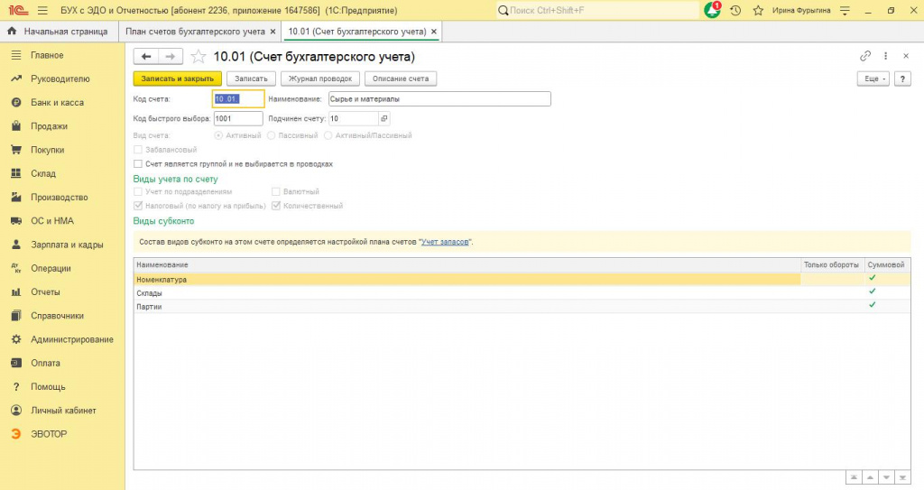Switch to План счетов бухгалтерского учета tab
Viewport: 924px width, 490px height.
(x=195, y=32)
